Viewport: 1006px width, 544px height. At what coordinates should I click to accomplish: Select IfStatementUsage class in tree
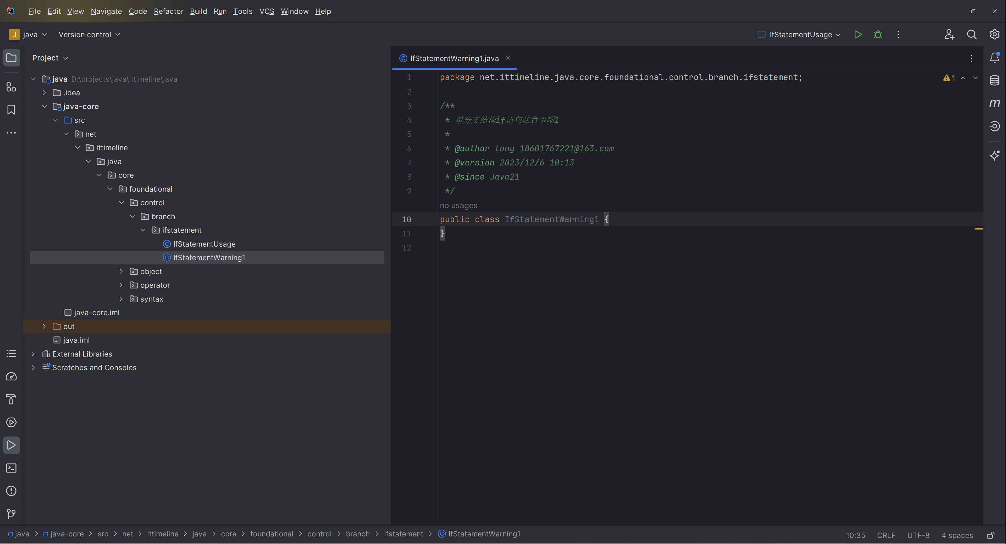[x=204, y=244]
